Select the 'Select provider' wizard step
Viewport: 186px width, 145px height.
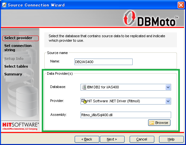click(20, 38)
